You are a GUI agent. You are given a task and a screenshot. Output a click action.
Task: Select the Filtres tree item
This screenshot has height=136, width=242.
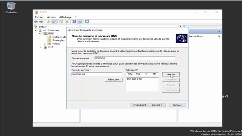56,44
